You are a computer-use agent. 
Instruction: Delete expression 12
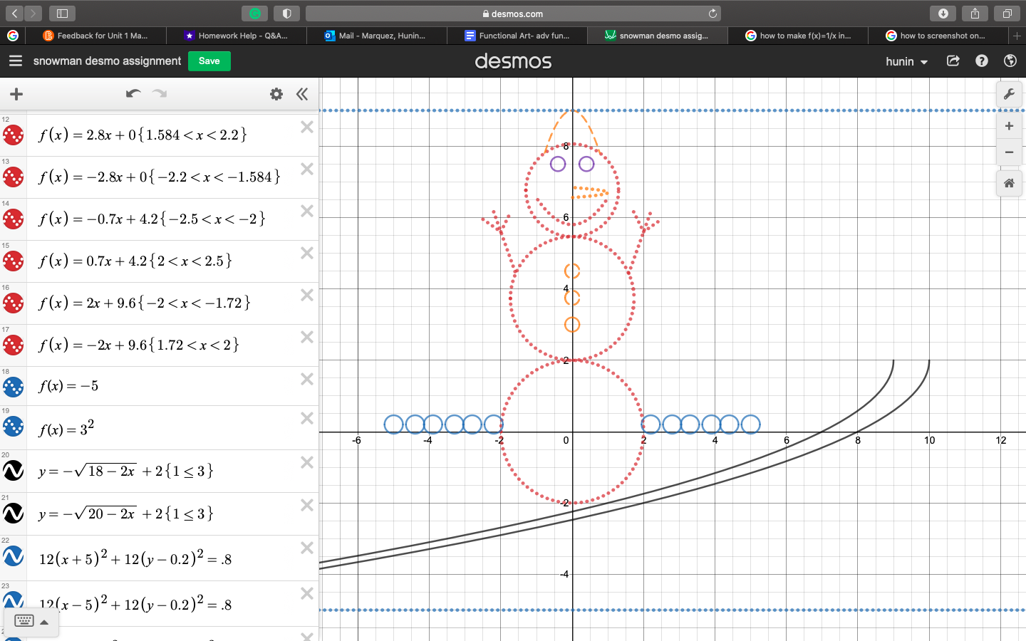(307, 127)
